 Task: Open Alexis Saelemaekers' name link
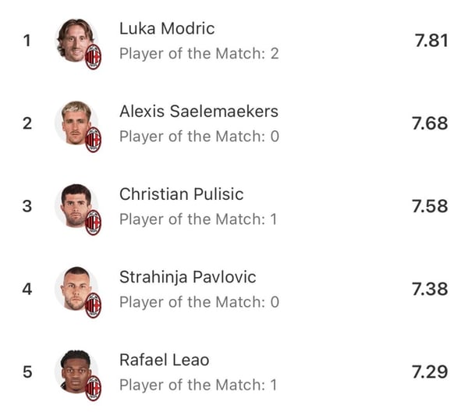pos(198,112)
